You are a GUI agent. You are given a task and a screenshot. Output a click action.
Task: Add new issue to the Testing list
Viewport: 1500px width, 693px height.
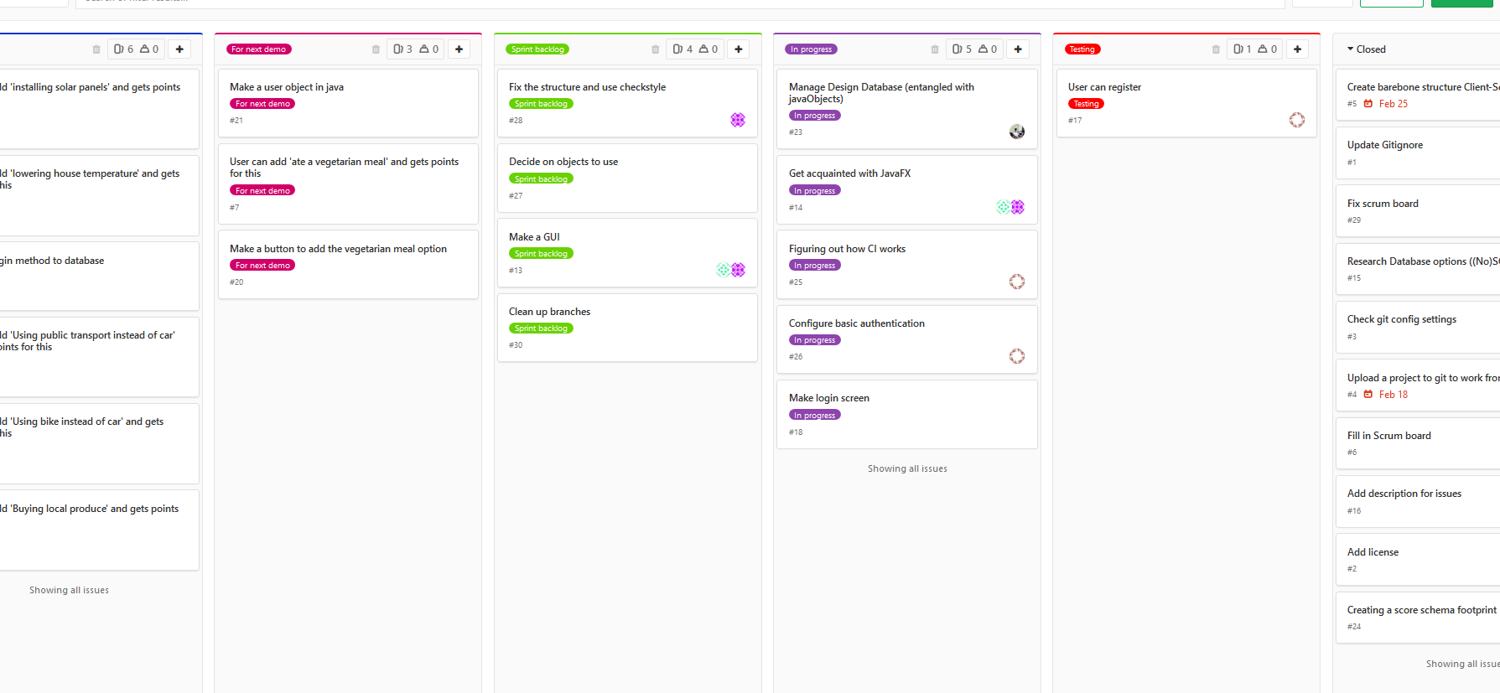coord(1296,49)
